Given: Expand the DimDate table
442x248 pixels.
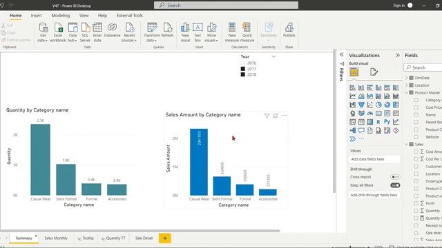Looking at the screenshot, I should pos(407,78).
